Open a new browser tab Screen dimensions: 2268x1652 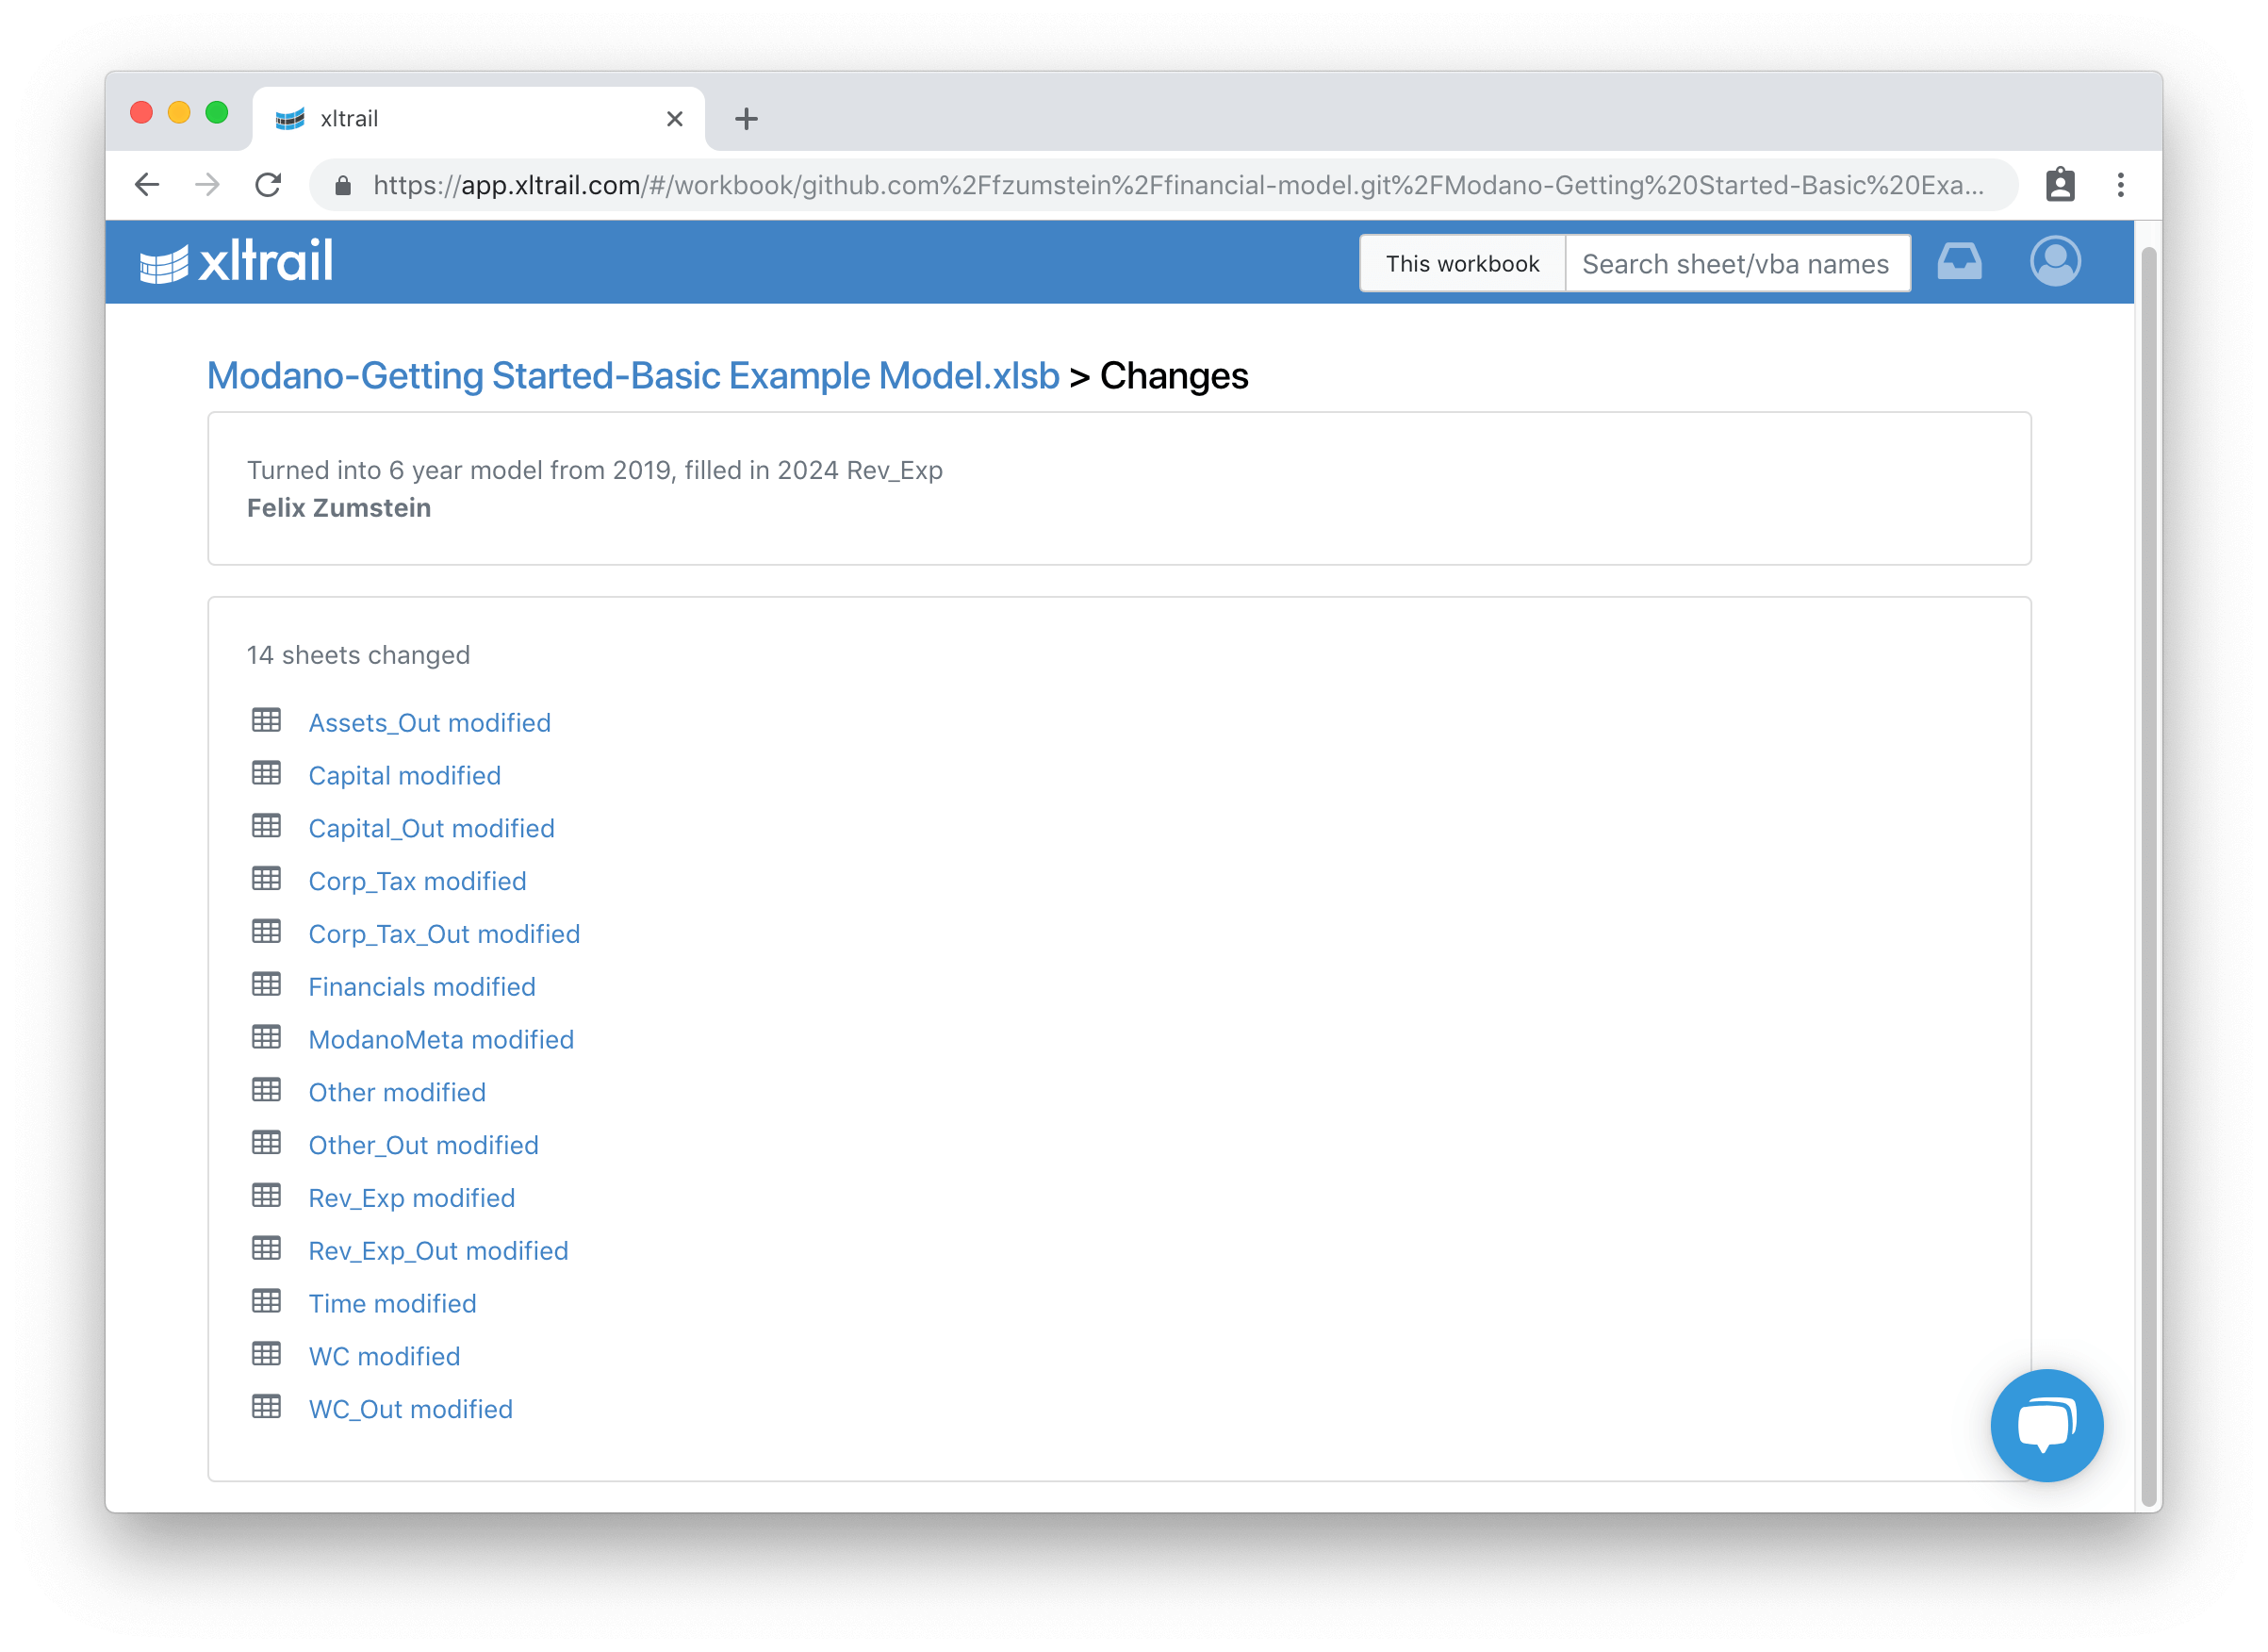coord(746,119)
